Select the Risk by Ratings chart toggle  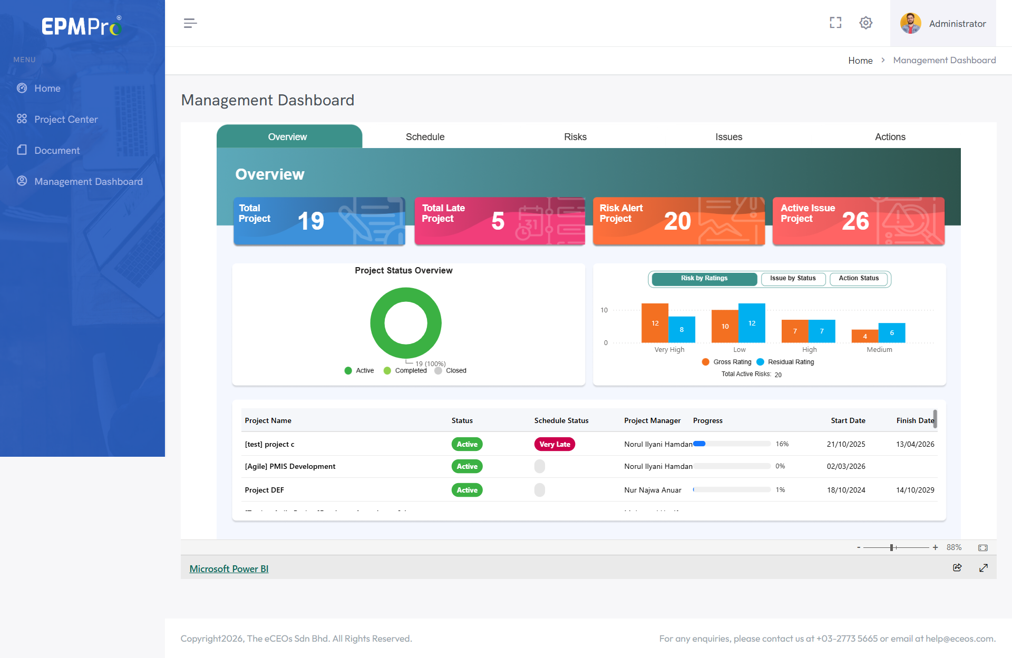[704, 279]
